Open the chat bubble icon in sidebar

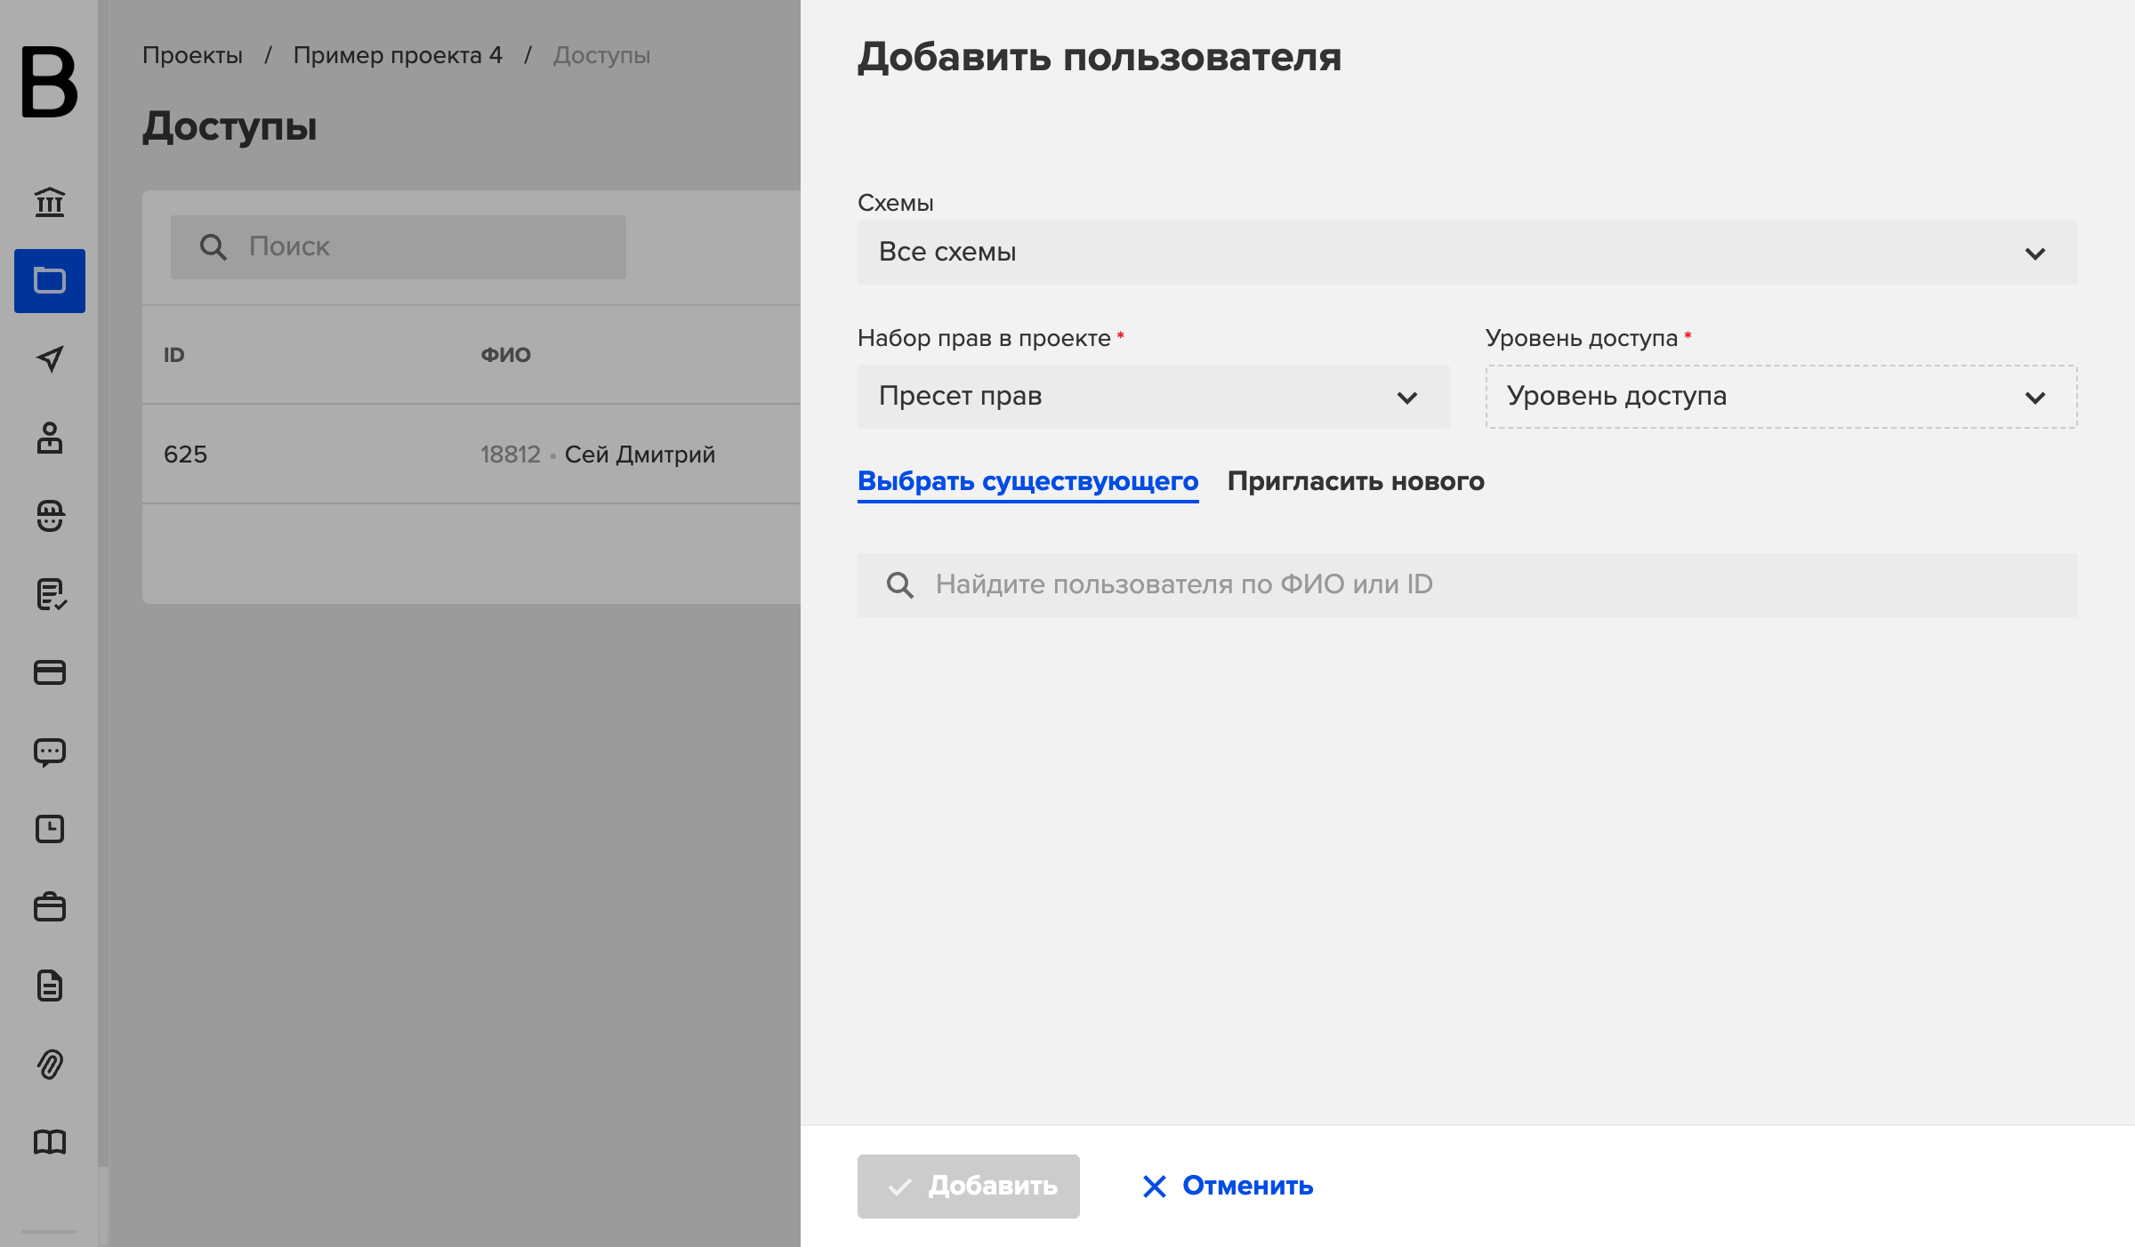click(x=50, y=752)
